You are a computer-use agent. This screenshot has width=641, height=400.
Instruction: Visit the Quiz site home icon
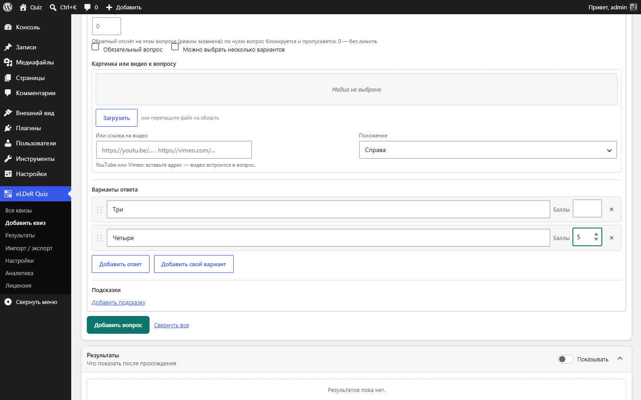pyautogui.click(x=23, y=7)
